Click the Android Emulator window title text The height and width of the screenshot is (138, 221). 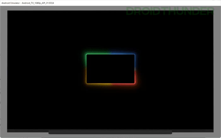[x=28, y=3]
